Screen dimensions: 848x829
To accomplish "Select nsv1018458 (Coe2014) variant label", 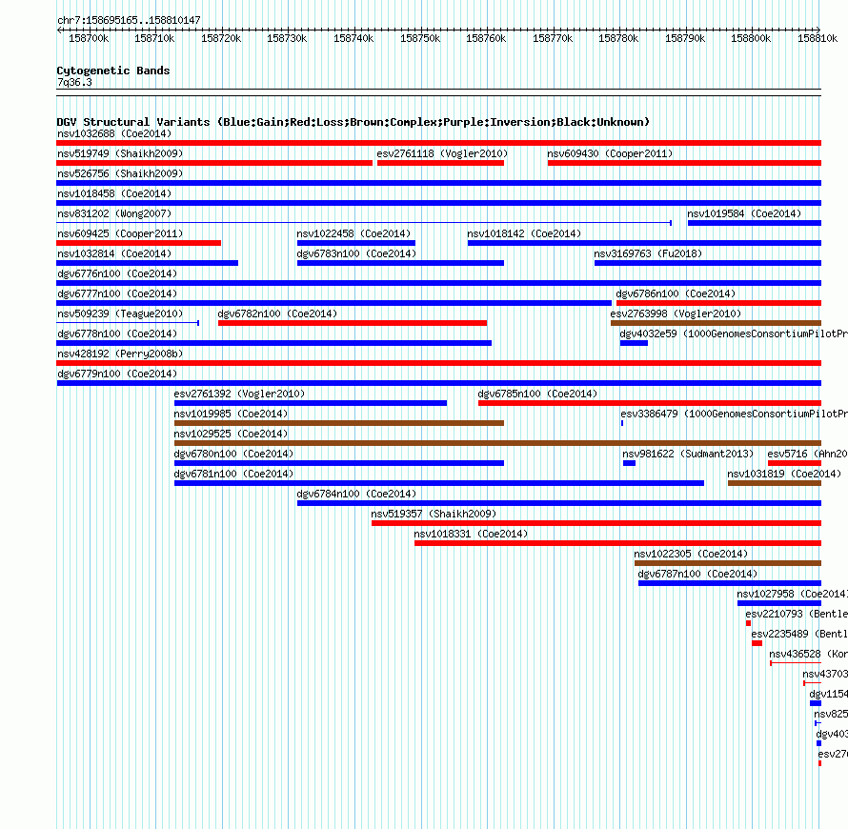I will tap(114, 193).
